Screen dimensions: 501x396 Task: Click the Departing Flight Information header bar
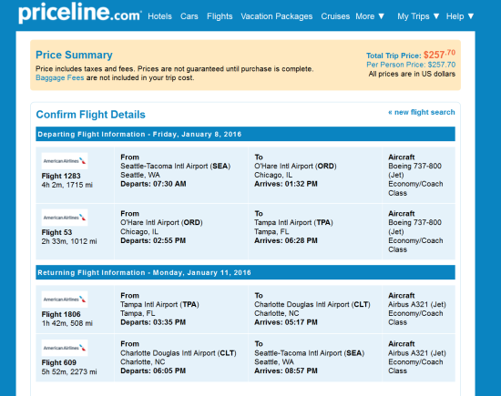point(245,134)
